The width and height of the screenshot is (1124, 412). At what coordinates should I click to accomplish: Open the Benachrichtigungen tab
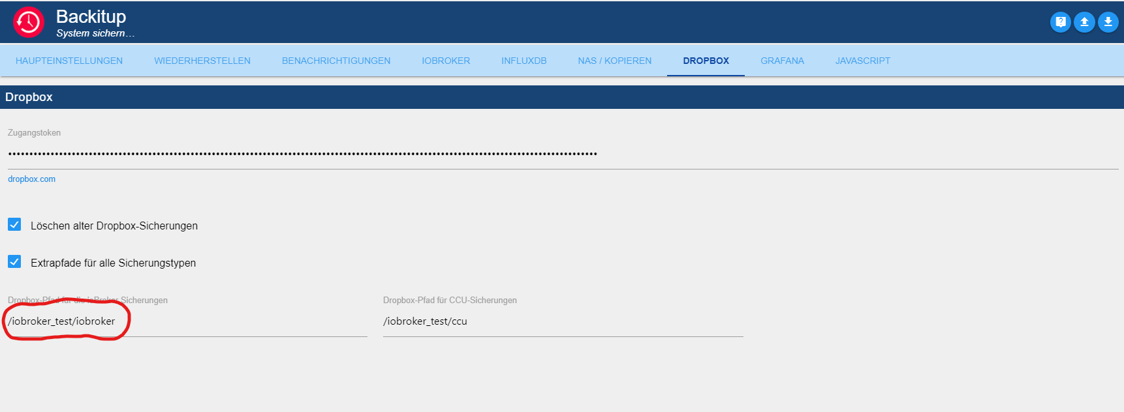click(336, 61)
